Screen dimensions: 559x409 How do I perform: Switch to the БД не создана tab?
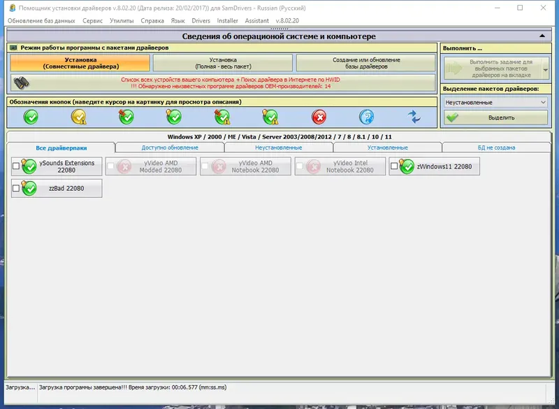coord(496,148)
